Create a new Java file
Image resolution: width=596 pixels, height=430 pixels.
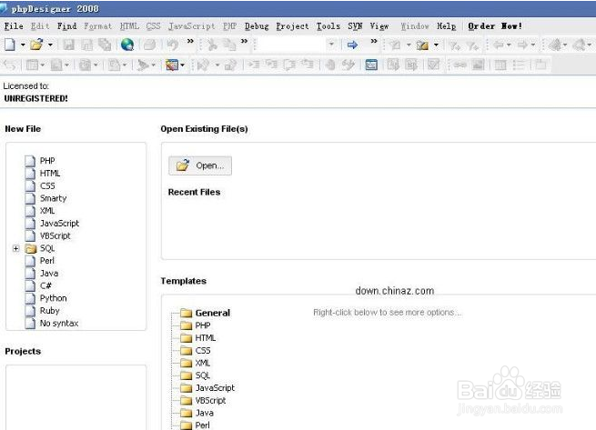[49, 274]
